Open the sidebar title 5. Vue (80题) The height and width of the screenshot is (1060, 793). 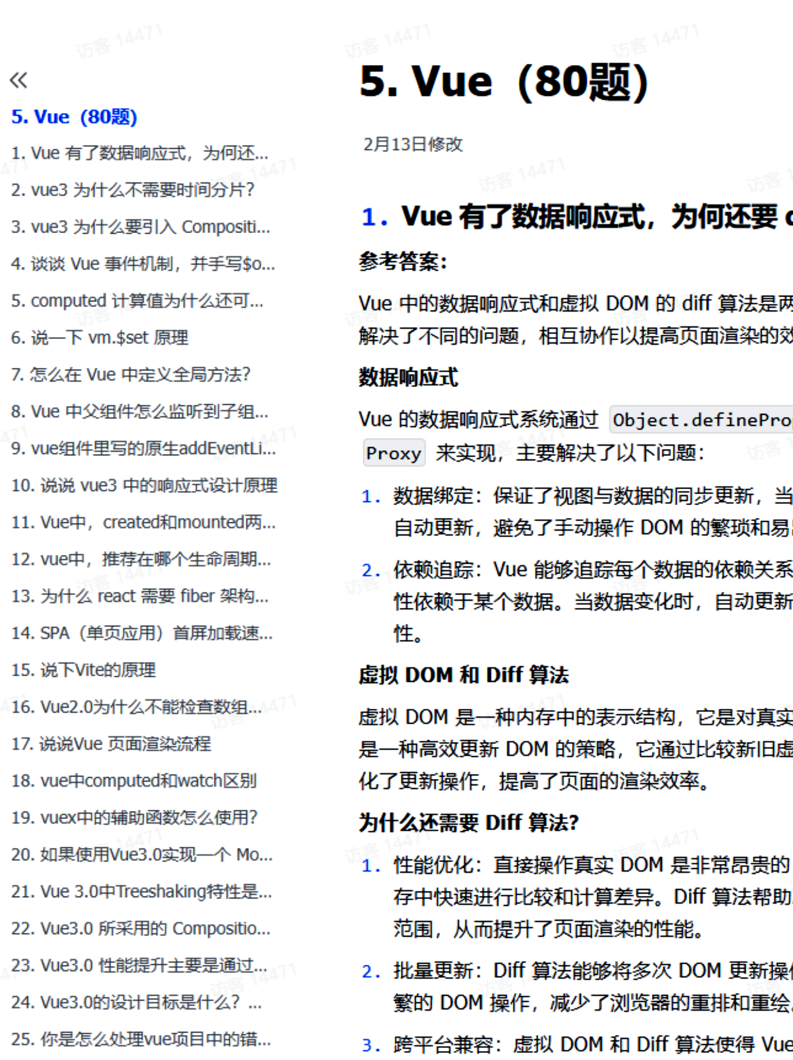tap(74, 117)
